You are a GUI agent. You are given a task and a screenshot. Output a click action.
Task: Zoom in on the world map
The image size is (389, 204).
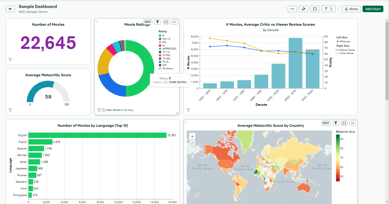192,136
